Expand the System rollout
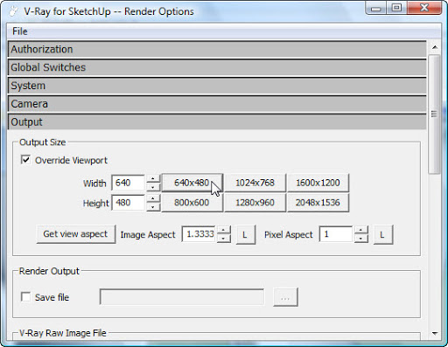Screen dimensions: 448x347 (217, 86)
